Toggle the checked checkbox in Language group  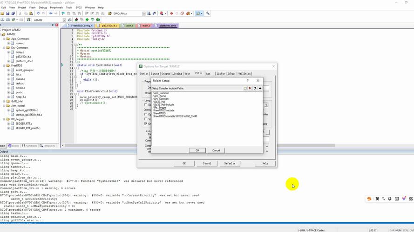click(x=146, y=123)
